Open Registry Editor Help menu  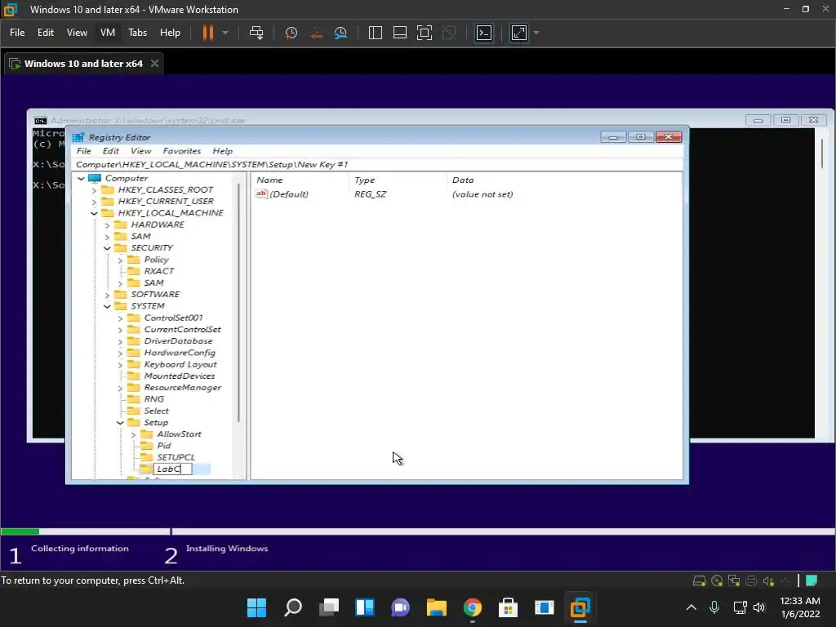[x=222, y=151]
